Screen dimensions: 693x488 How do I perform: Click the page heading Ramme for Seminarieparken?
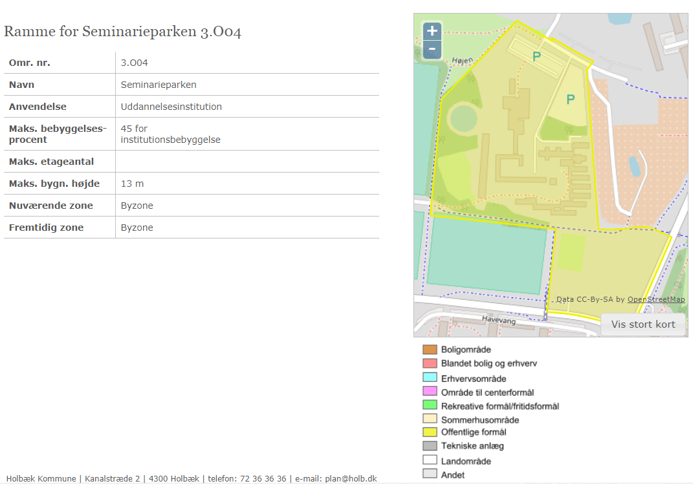123,32
